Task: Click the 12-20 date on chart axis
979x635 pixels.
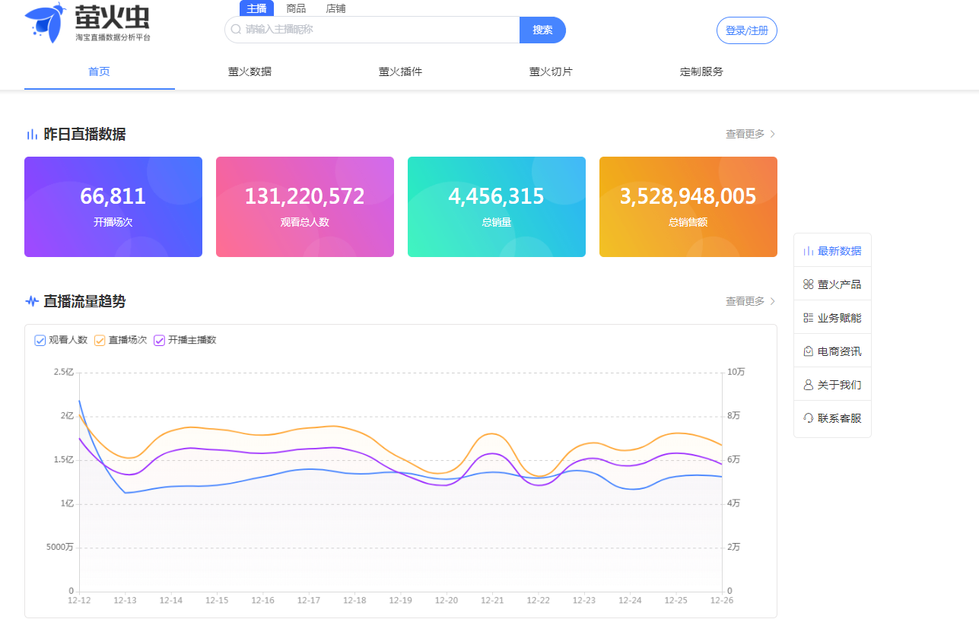Action: [447, 601]
